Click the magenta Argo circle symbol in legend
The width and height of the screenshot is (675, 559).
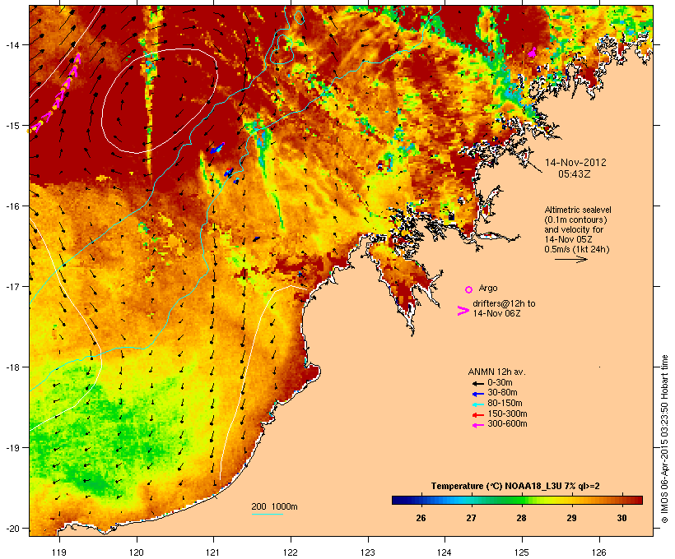point(468,289)
